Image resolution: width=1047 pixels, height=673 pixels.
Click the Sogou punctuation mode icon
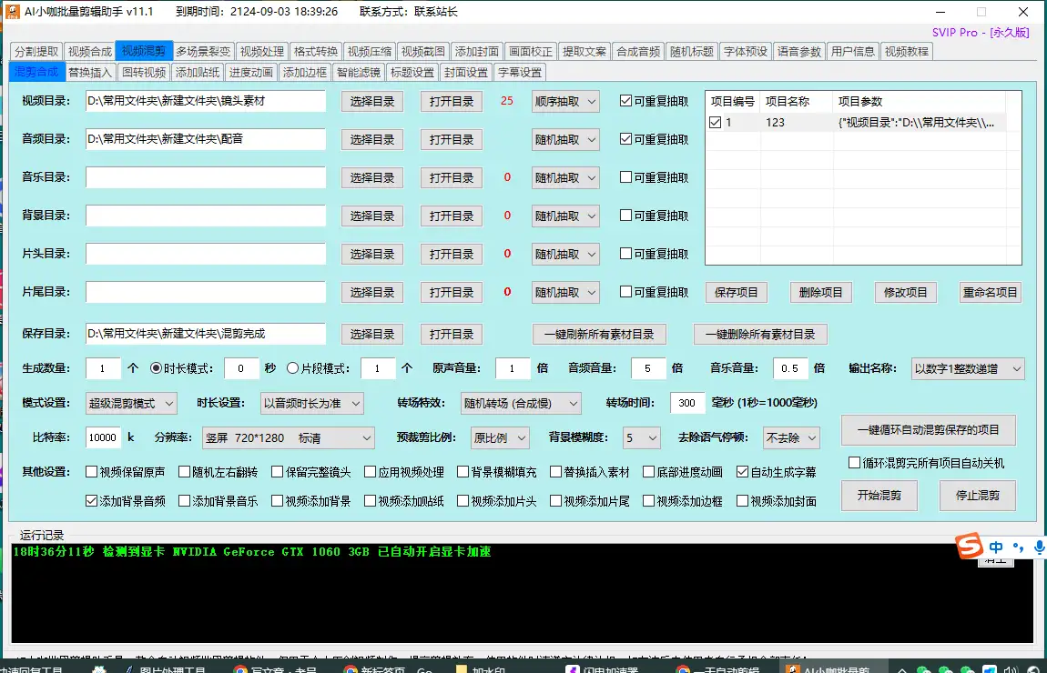pyautogui.click(x=1019, y=548)
